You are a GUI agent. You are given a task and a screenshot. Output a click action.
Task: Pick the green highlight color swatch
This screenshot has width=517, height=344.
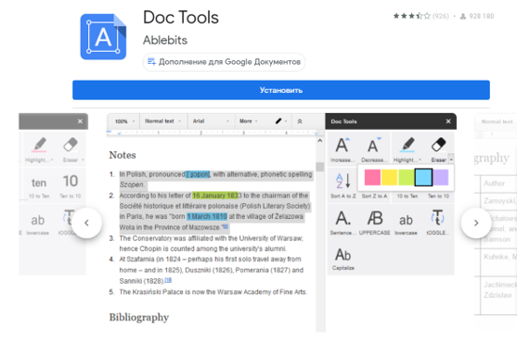click(407, 178)
